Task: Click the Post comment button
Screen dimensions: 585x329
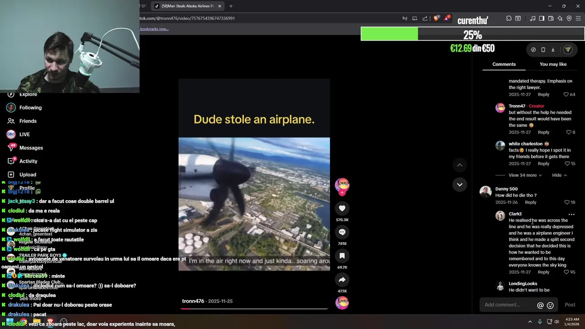Action: 570,305
